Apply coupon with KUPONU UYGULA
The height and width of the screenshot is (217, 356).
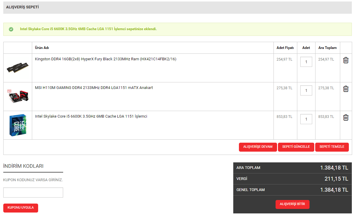21,208
